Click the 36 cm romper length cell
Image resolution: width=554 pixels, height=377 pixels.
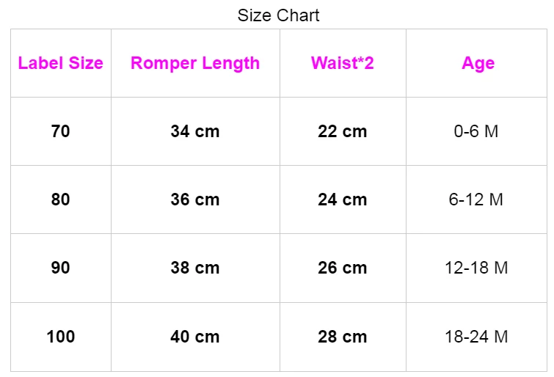[x=195, y=200]
